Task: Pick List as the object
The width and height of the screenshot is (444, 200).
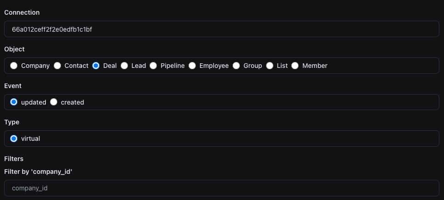Action: (270, 66)
